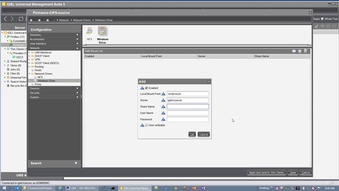The height and width of the screenshot is (191, 339).
Task: Select Proxy in the Network tree
Action: coord(38,84)
